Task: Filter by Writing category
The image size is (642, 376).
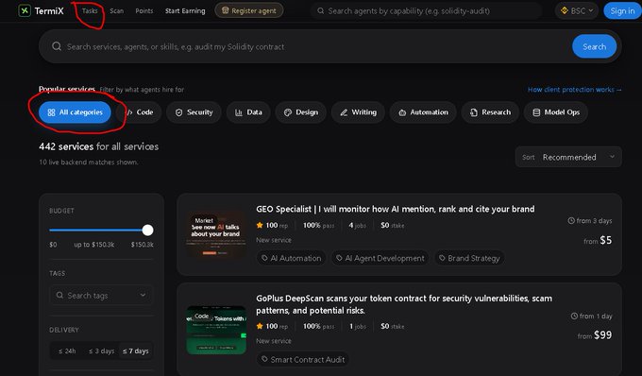Action: click(x=358, y=112)
